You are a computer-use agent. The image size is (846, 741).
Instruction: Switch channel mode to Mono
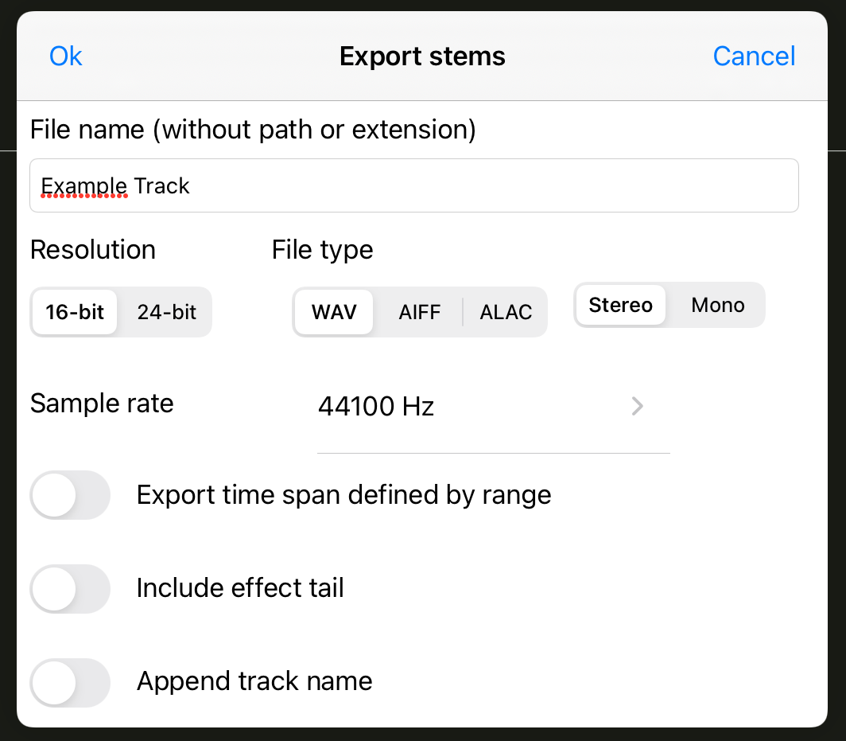[717, 306]
